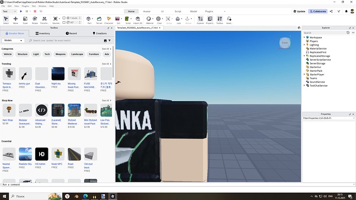Screen dimensions: 356x200
Task: Click the Run a command bar
Action: point(177,185)
